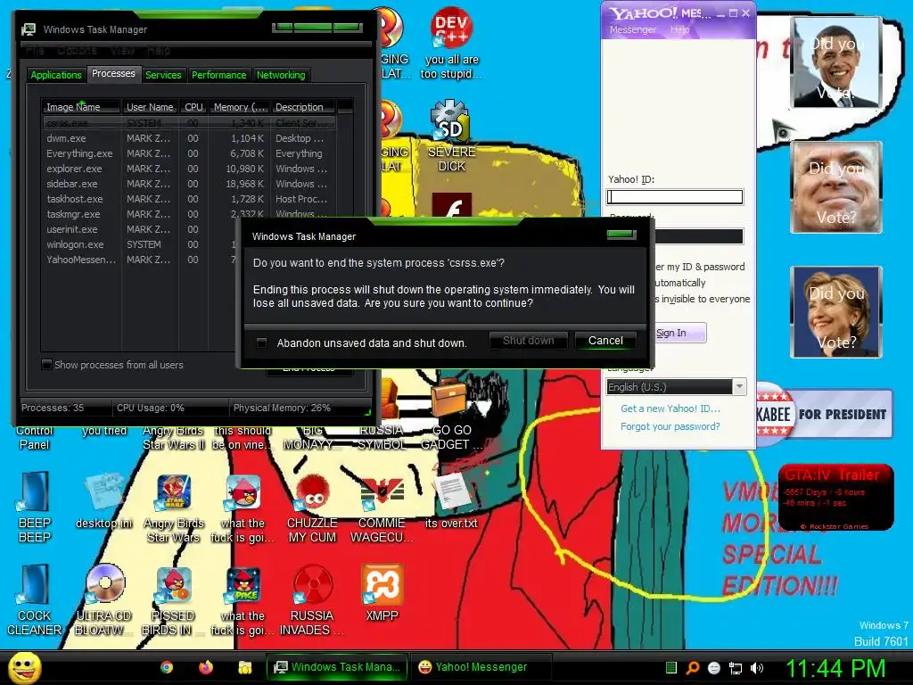This screenshot has height=685, width=913.
Task: Click inside the Yahoo! ID input field
Action: tap(675, 197)
